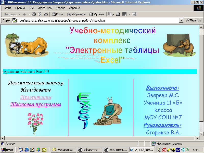The image size is (204, 153).
Task: Click the Stop loading icon
Action: coord(34,14)
